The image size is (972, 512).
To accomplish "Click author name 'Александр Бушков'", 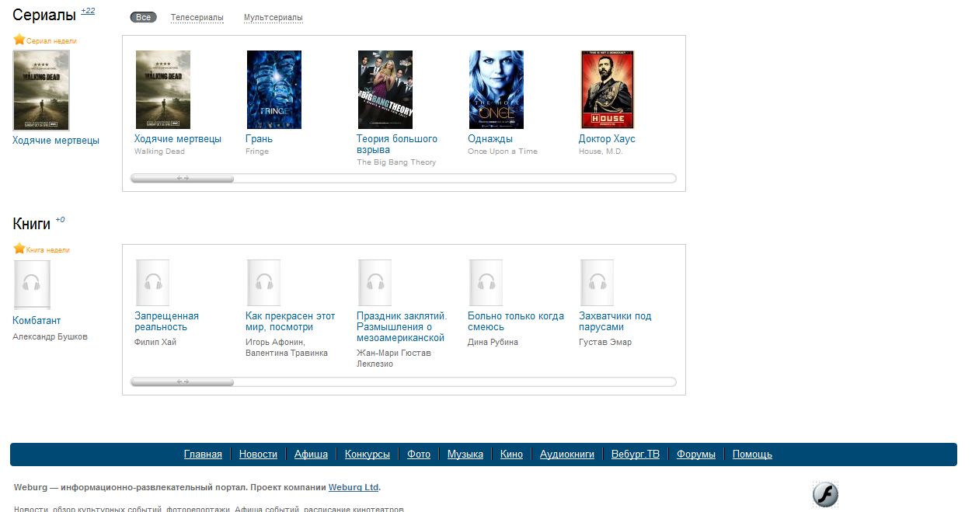I will (51, 337).
